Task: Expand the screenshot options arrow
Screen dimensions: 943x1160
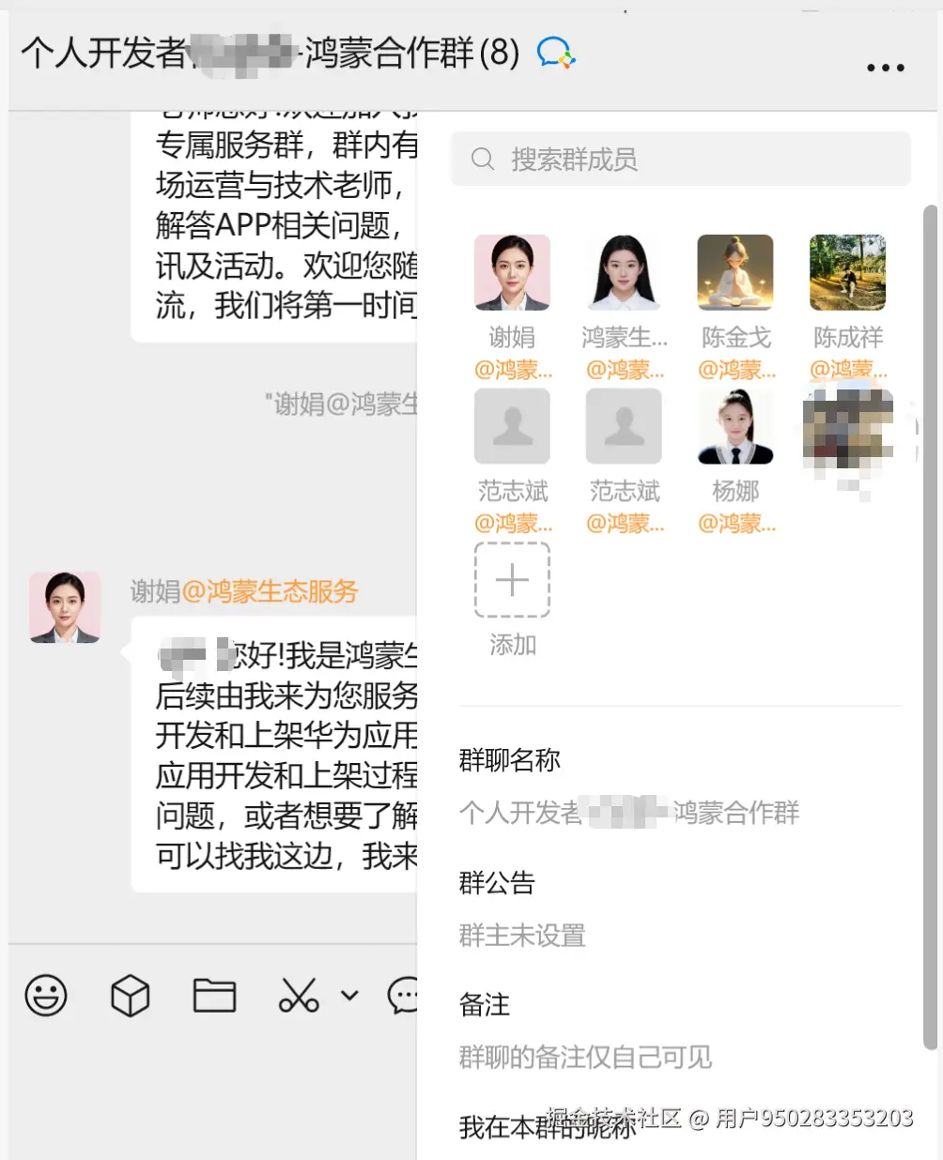Action: 349,996
